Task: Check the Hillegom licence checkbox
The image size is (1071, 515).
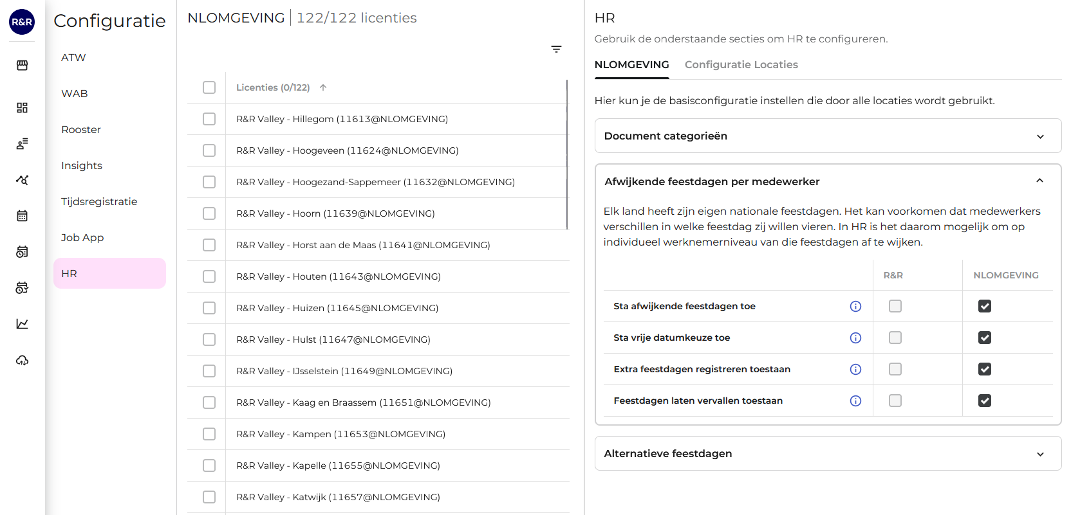Action: 209,119
